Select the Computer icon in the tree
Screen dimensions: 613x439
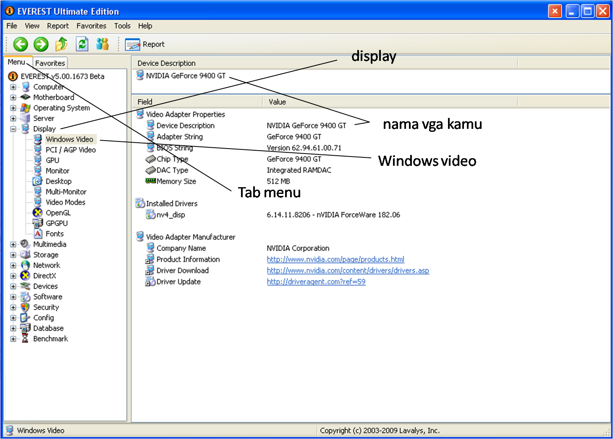tap(26, 87)
